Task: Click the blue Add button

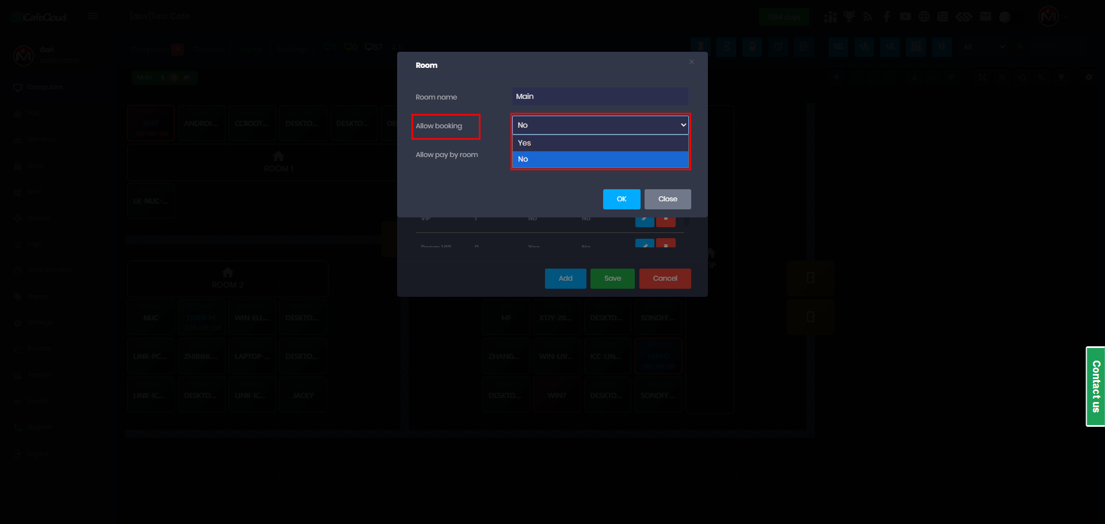Action: [565, 278]
